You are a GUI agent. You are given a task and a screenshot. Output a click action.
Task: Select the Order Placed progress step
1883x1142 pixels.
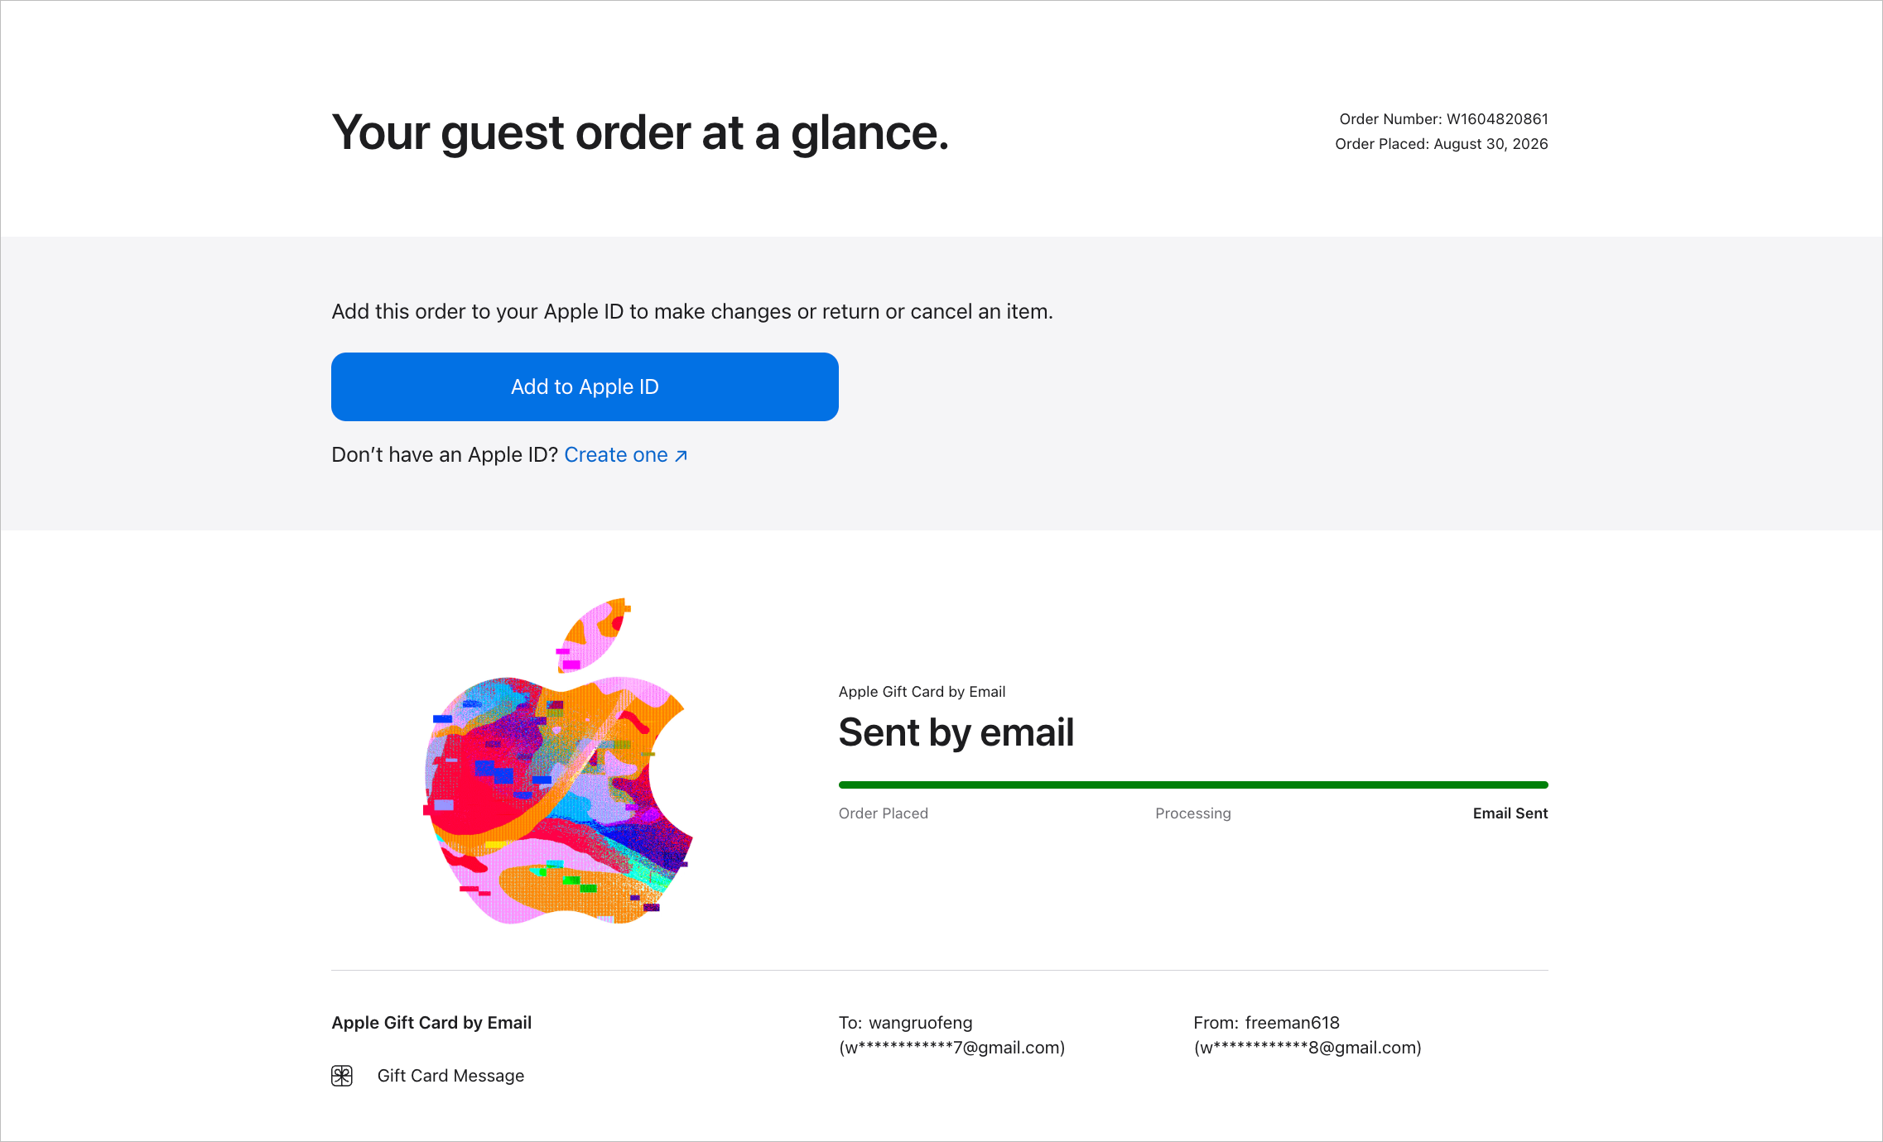[x=884, y=813]
